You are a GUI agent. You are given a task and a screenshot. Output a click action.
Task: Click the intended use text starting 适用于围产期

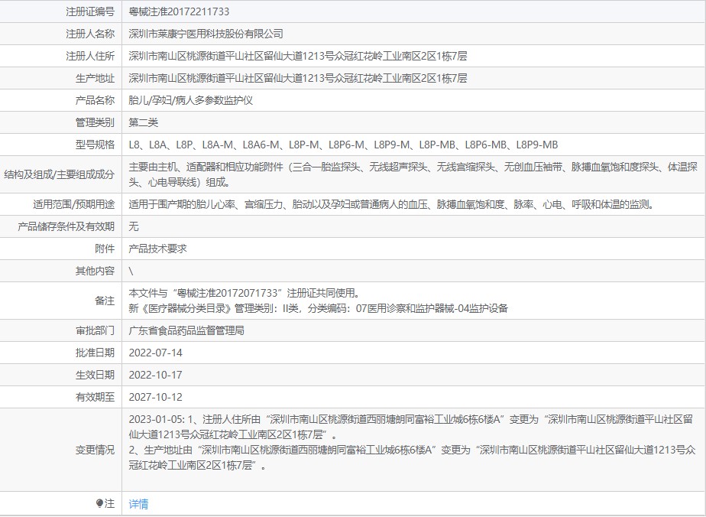click(392, 204)
